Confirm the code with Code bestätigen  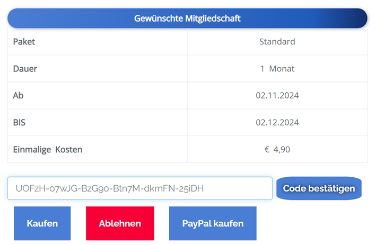(x=319, y=188)
